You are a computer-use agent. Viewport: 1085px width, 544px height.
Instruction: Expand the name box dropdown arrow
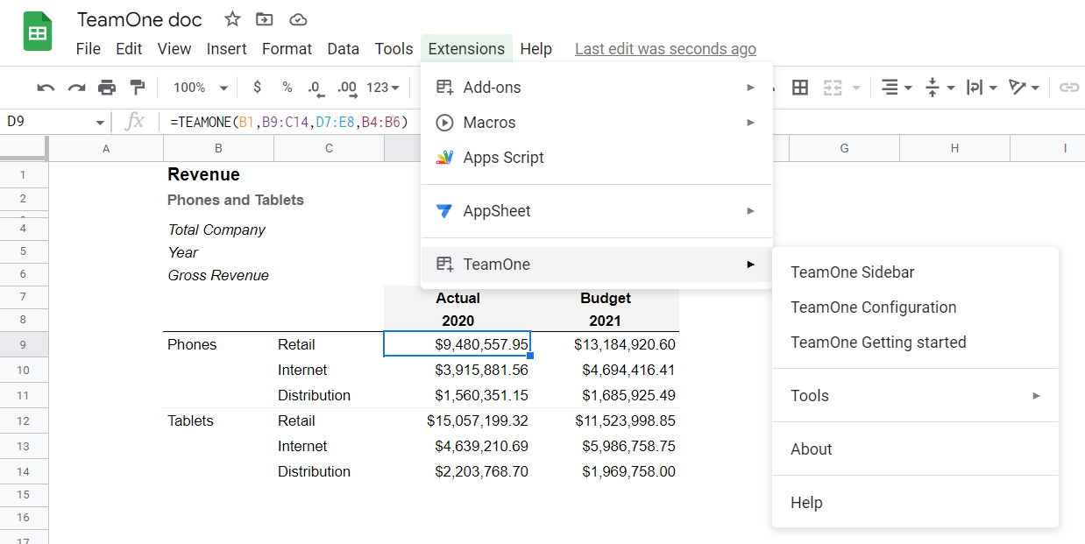100,123
